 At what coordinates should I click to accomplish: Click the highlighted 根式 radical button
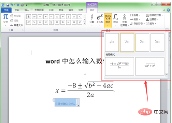click(x=108, y=20)
